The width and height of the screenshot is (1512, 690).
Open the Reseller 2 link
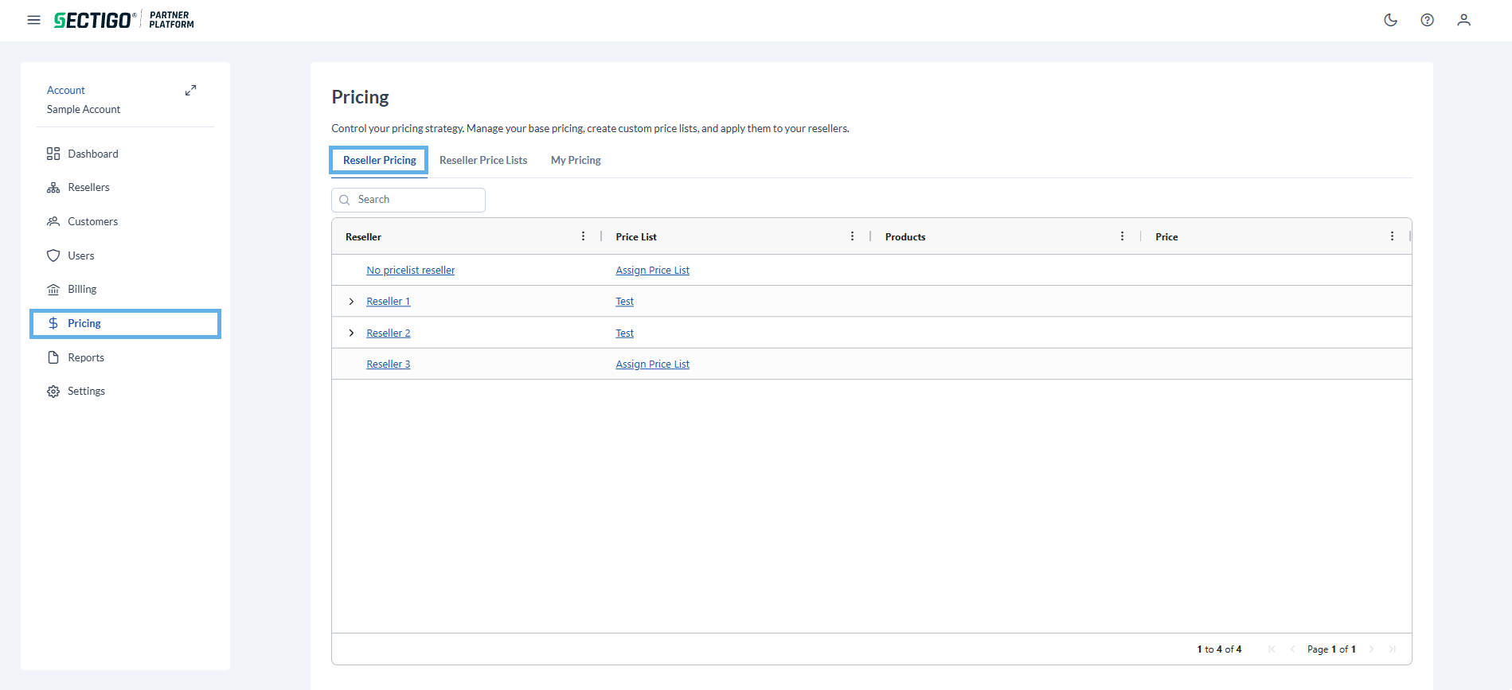pyautogui.click(x=389, y=333)
